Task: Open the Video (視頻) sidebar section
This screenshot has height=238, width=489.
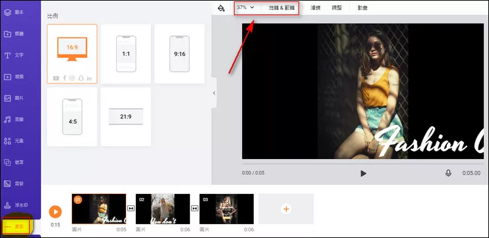Action: pos(14,77)
